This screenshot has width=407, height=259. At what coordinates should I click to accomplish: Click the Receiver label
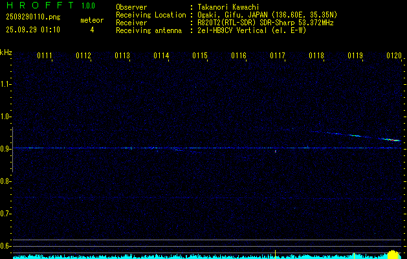131,23
